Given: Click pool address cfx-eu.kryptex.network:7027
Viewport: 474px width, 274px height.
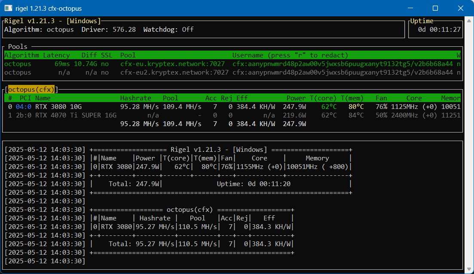Looking at the screenshot, I should [173, 64].
